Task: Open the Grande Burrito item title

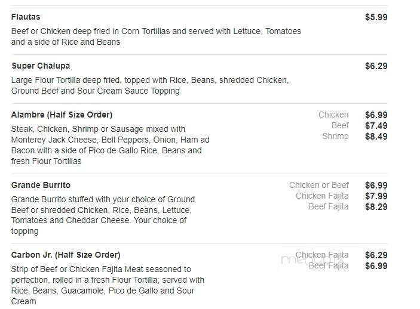Action: point(41,185)
